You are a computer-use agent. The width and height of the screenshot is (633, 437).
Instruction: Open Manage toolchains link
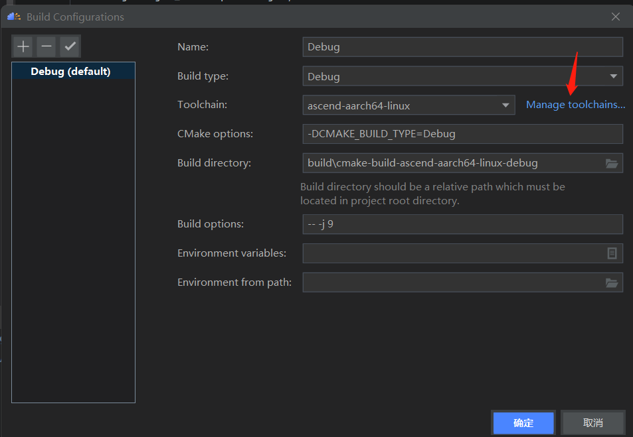coord(575,105)
